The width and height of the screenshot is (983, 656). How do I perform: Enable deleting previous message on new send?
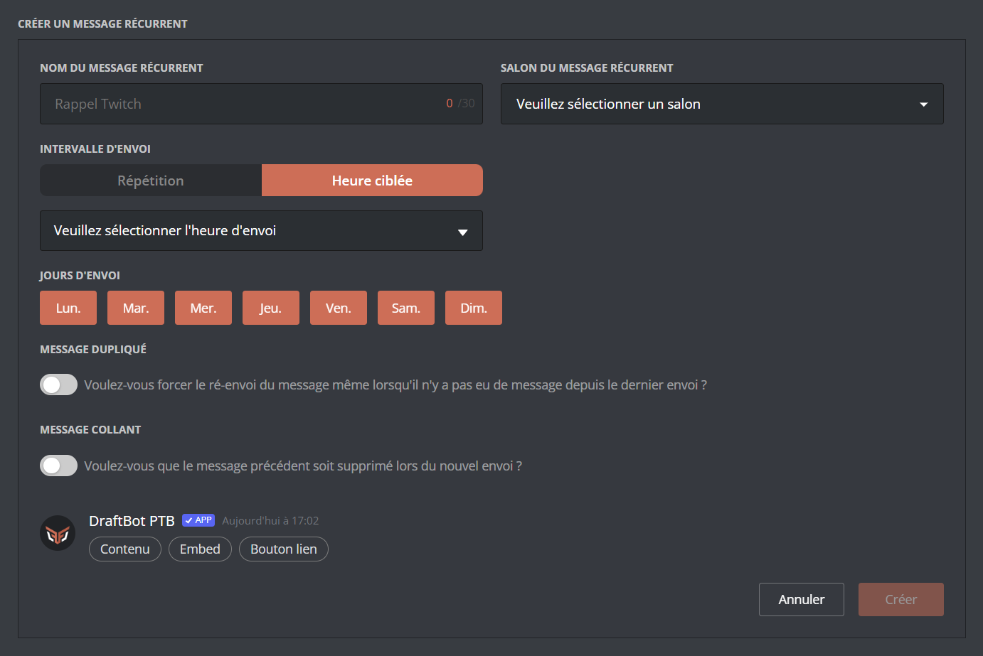[x=58, y=466]
